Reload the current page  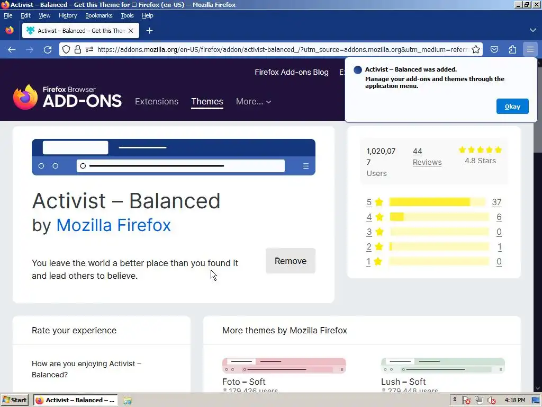pyautogui.click(x=48, y=49)
